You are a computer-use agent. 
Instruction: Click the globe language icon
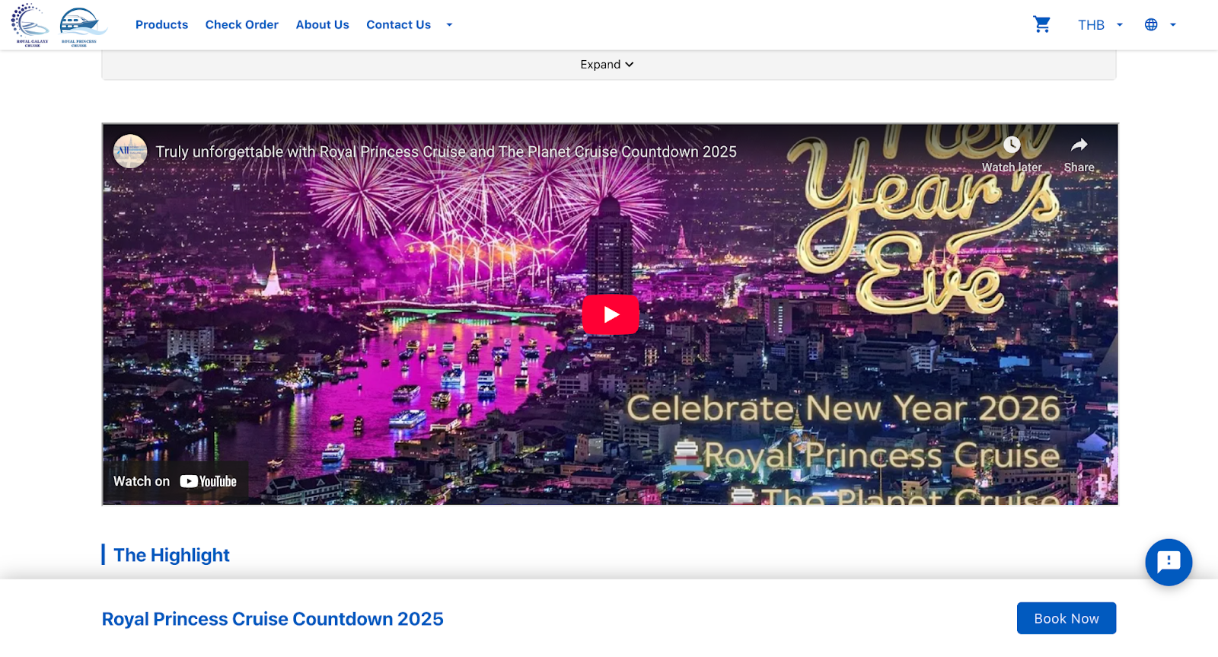(x=1151, y=25)
